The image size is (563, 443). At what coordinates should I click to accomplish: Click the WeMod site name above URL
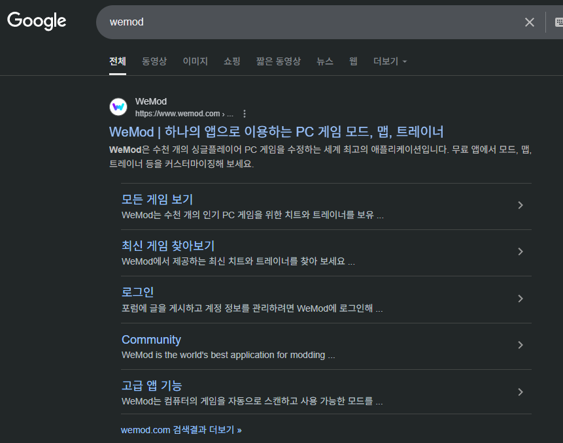(x=151, y=101)
